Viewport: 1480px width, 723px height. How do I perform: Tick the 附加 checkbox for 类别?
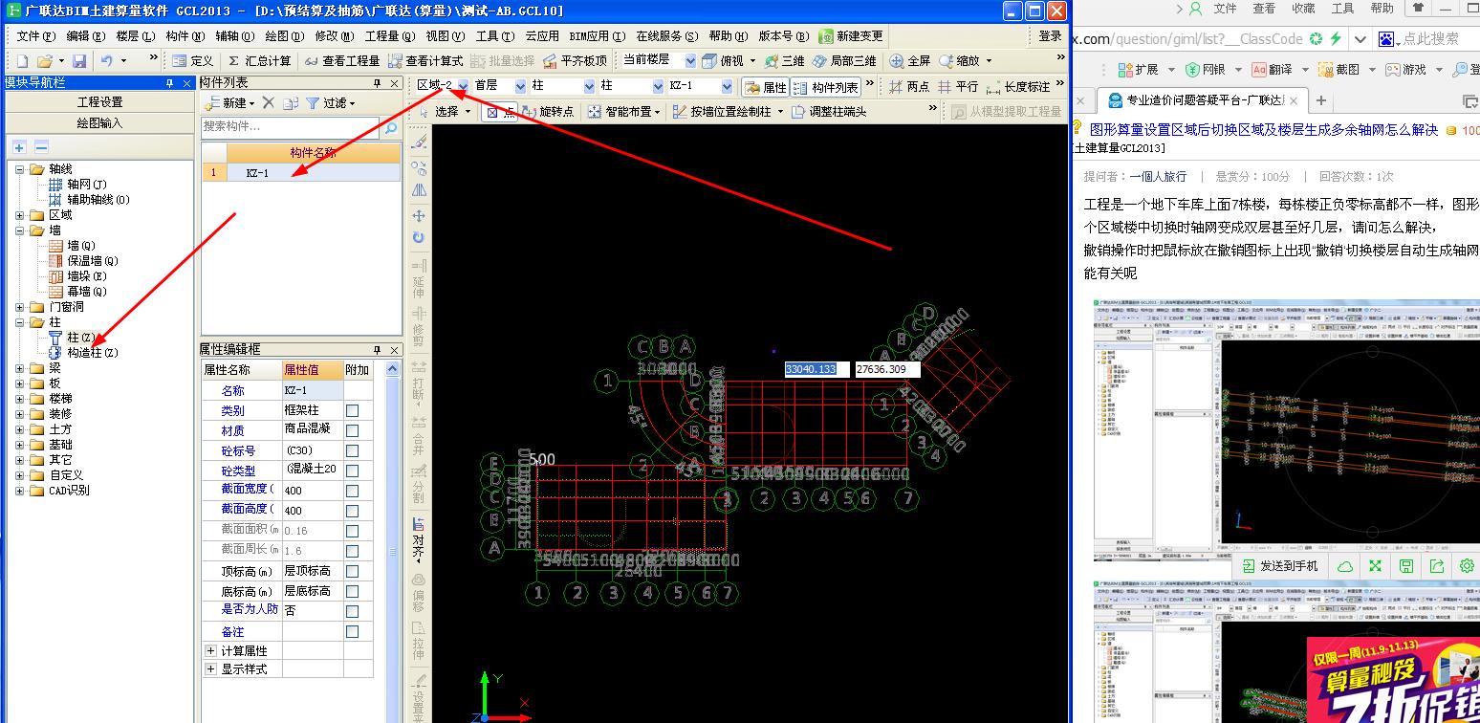pos(352,410)
